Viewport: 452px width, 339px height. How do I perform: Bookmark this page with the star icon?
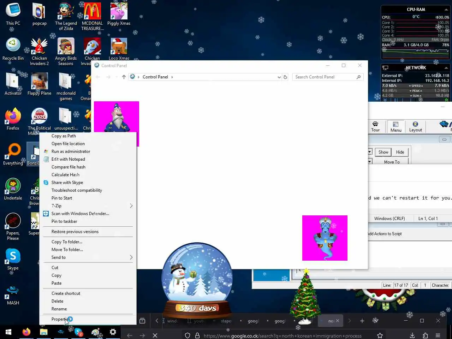point(380,335)
